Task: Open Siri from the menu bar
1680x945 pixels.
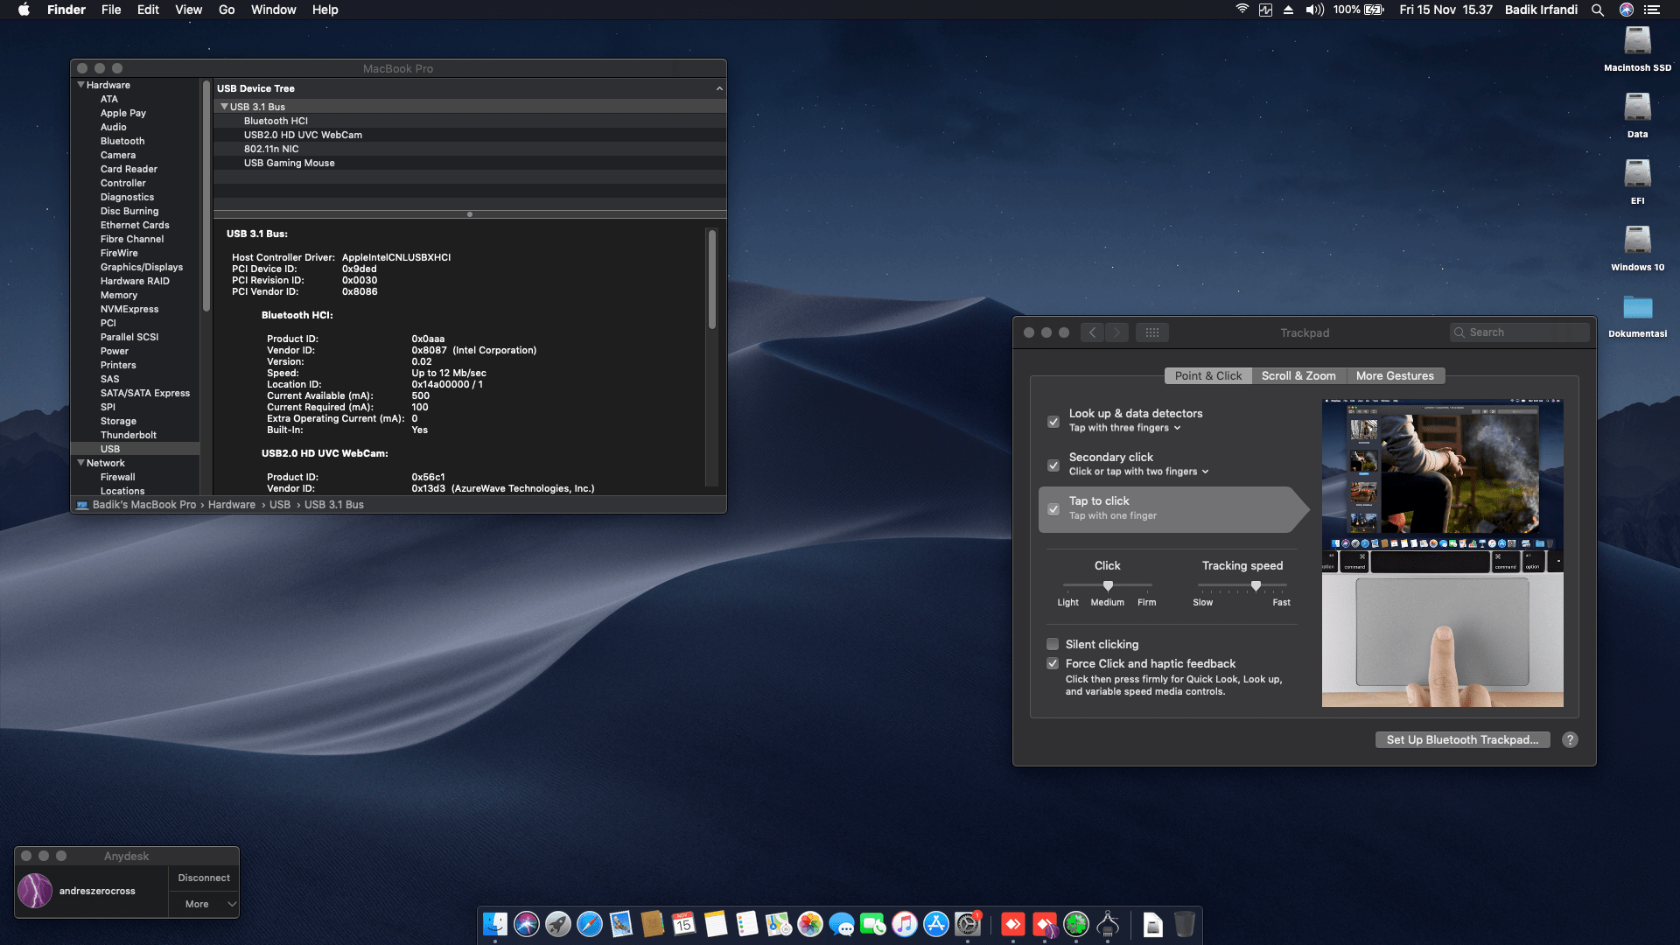Action: (x=1627, y=10)
